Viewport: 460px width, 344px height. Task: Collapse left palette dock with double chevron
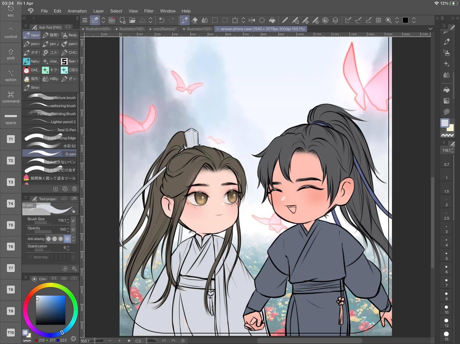(24, 18)
